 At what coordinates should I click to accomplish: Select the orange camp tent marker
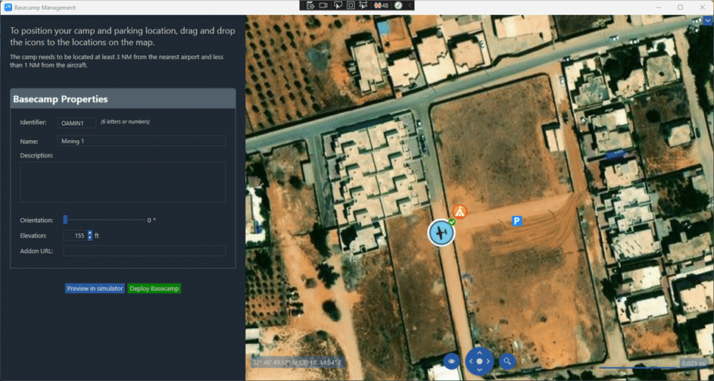(459, 211)
